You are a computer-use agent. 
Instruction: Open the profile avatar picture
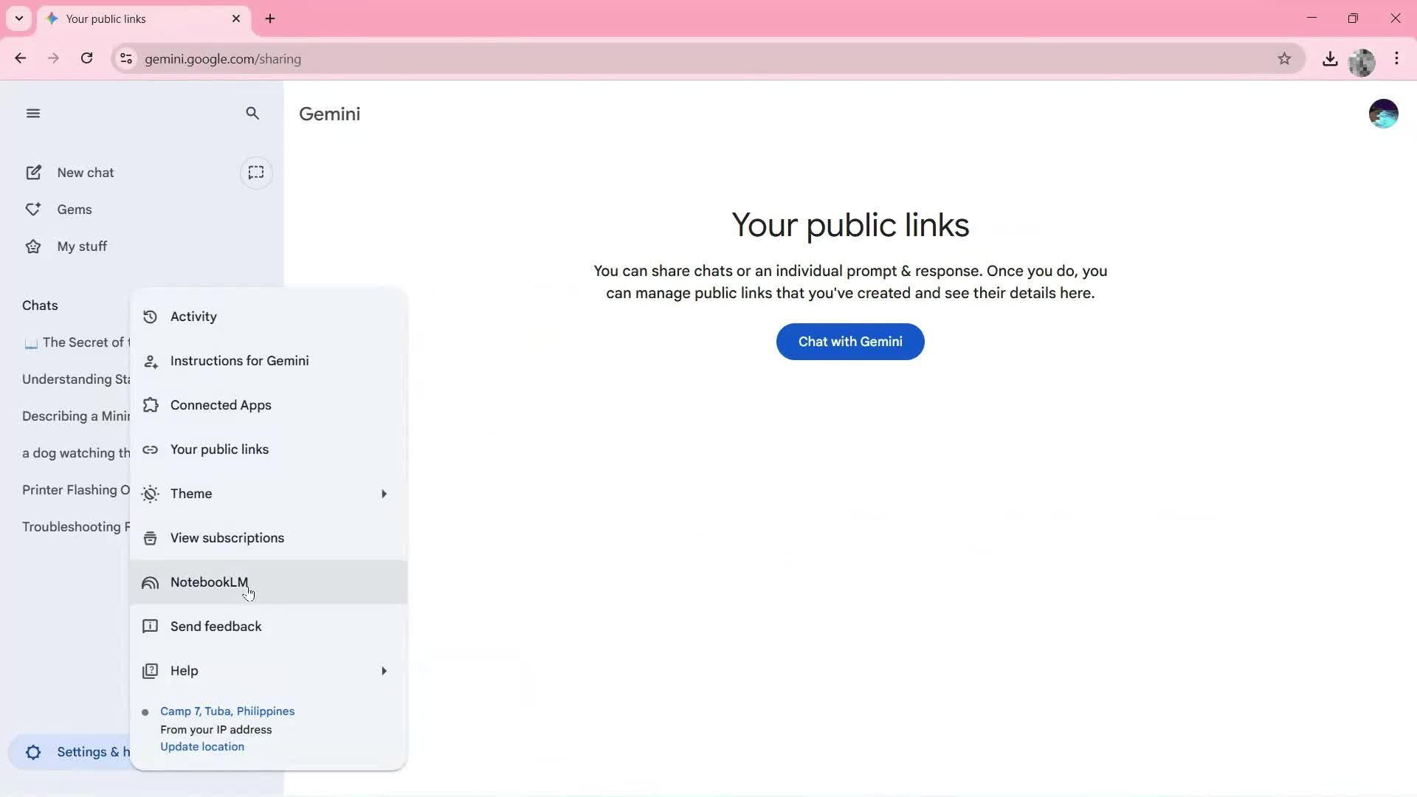pyautogui.click(x=1383, y=113)
